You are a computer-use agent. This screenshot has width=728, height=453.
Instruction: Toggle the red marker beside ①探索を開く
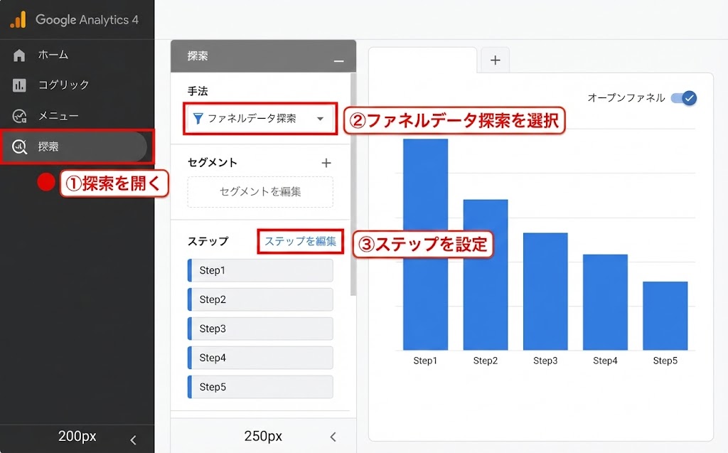click(x=45, y=183)
